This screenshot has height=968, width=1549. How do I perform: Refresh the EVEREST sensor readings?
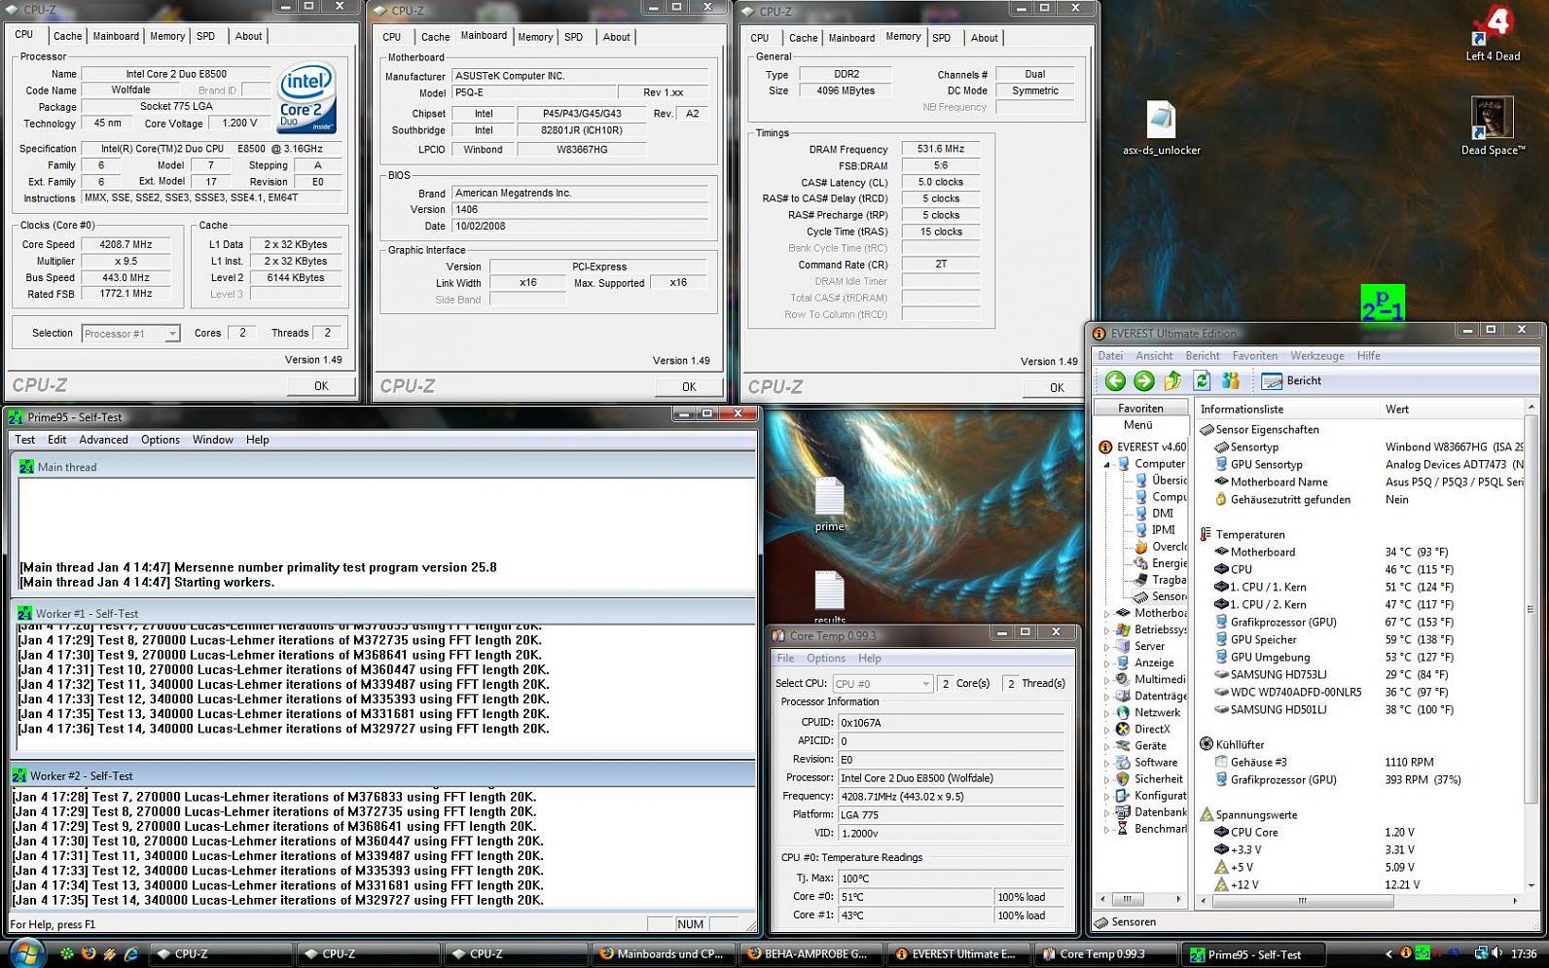(1202, 380)
